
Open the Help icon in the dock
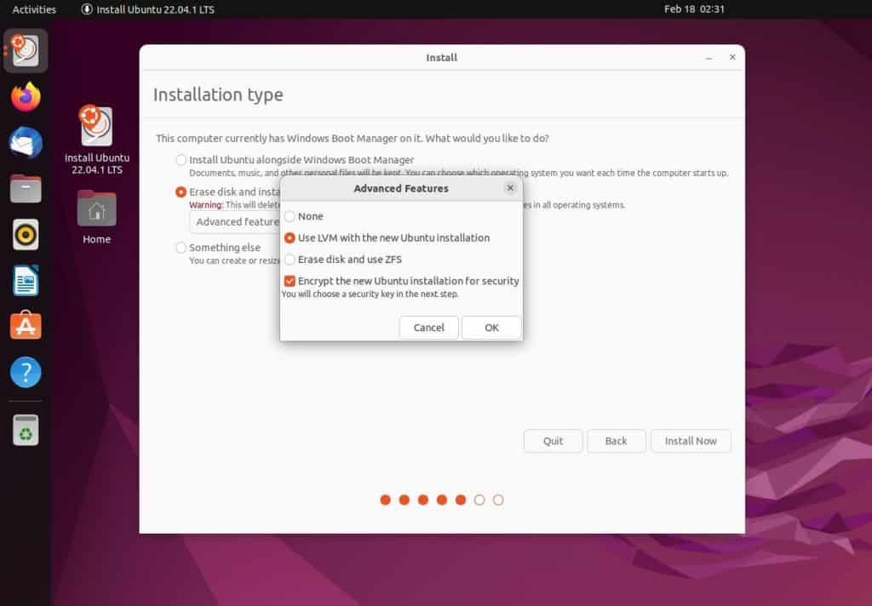click(26, 372)
